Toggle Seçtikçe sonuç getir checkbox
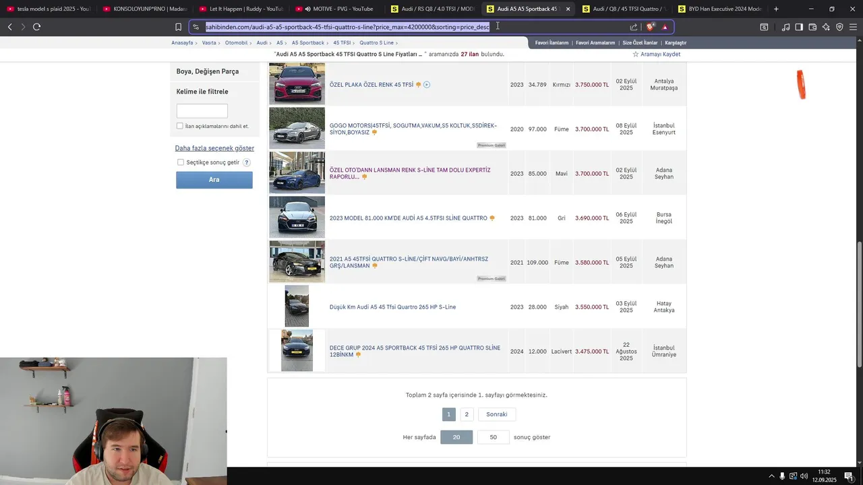 pyautogui.click(x=181, y=162)
